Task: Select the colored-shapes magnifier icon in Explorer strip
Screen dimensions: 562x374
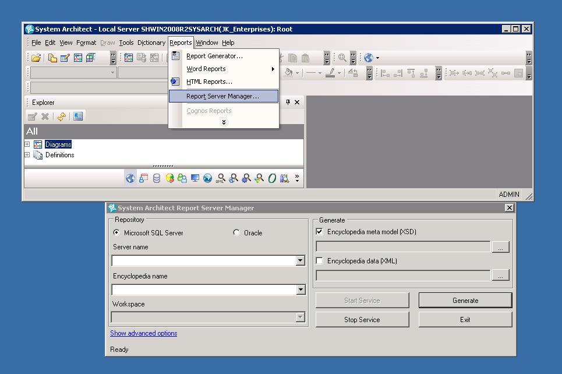Action: coord(259,178)
